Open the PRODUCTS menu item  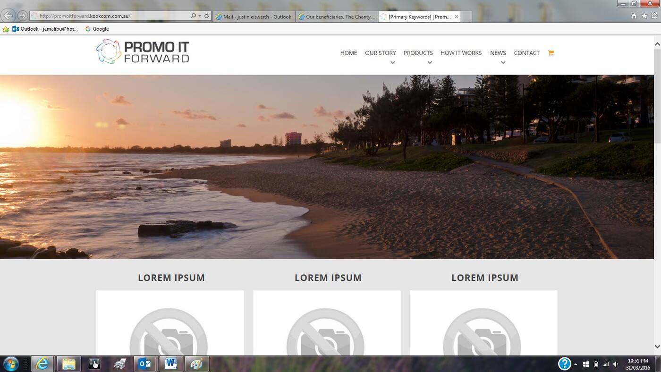tap(418, 53)
